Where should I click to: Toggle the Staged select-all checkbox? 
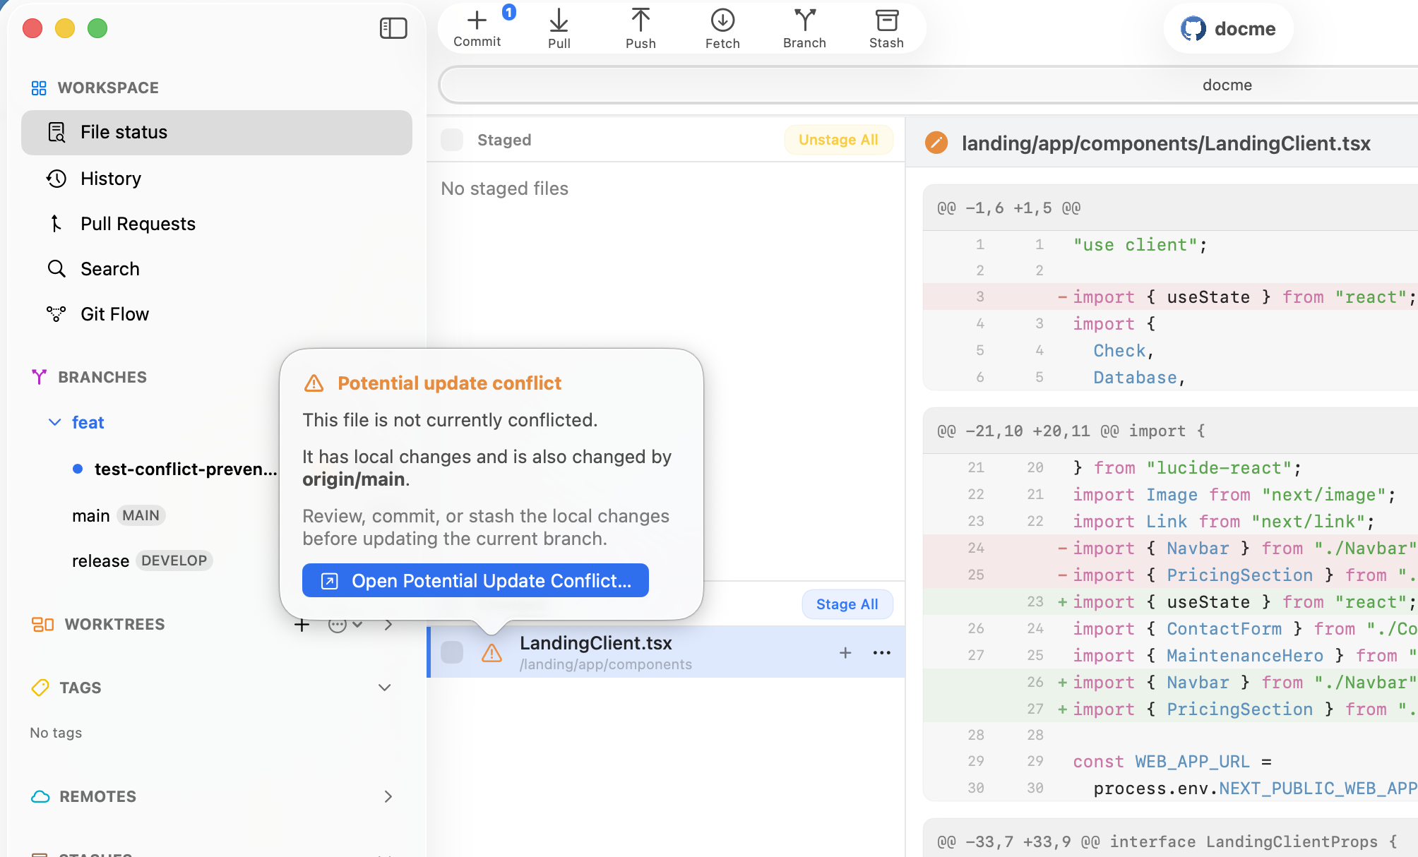pyautogui.click(x=452, y=140)
